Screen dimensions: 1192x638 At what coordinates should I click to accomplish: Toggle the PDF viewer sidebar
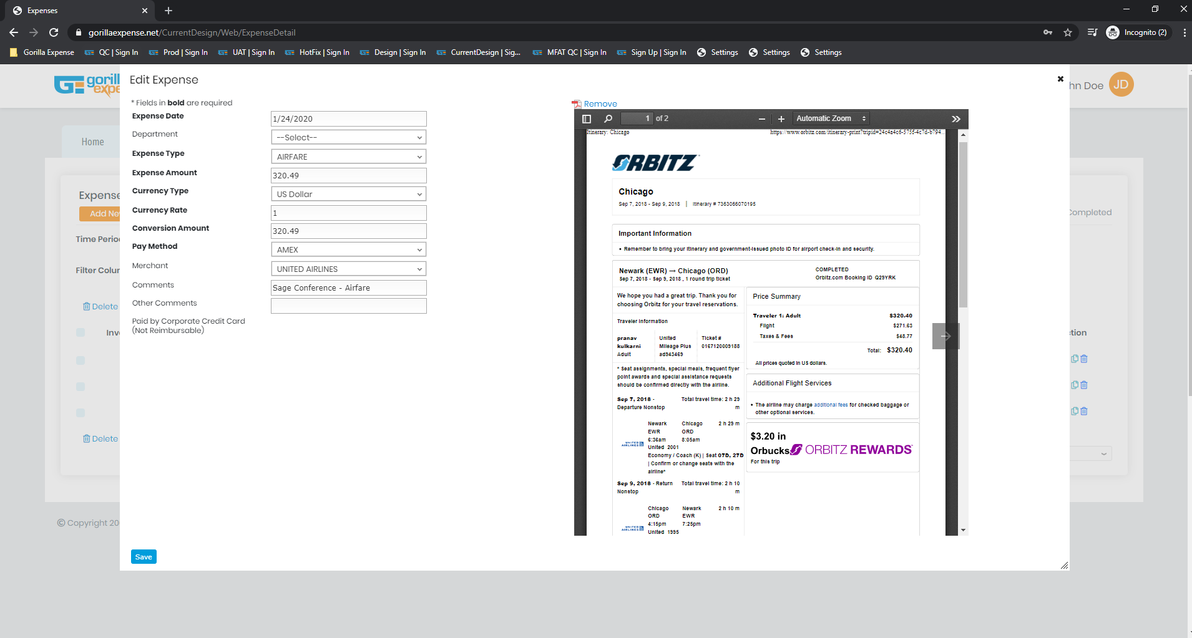pyautogui.click(x=586, y=119)
